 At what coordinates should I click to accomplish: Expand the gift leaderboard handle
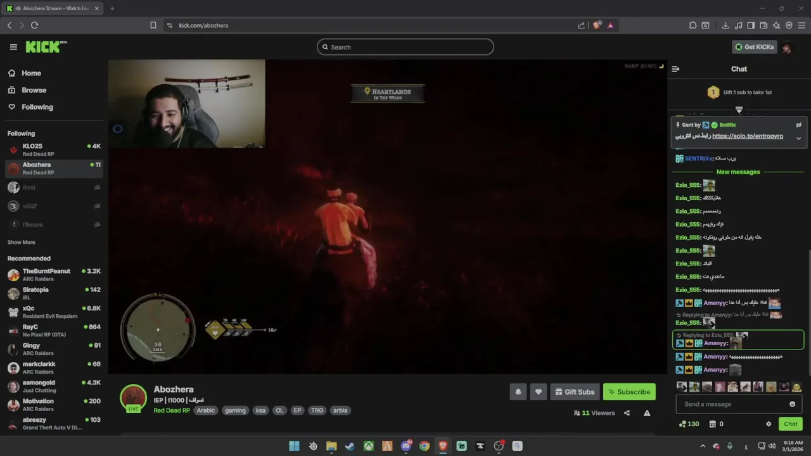739,110
